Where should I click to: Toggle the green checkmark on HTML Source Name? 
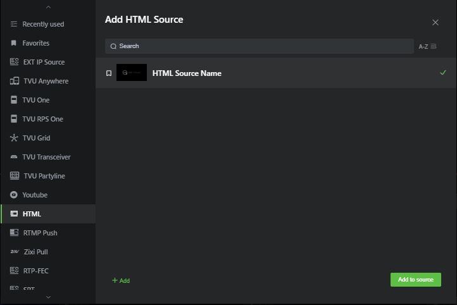pos(443,73)
